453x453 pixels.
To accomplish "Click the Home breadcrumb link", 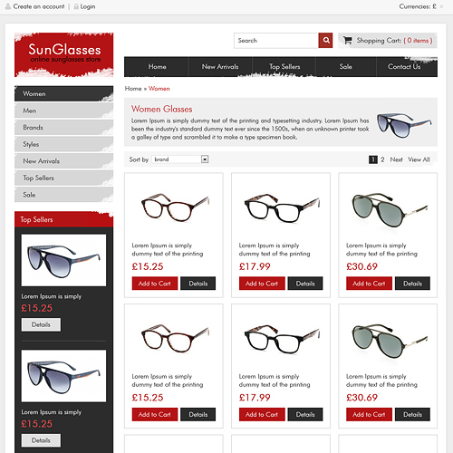I will point(133,89).
